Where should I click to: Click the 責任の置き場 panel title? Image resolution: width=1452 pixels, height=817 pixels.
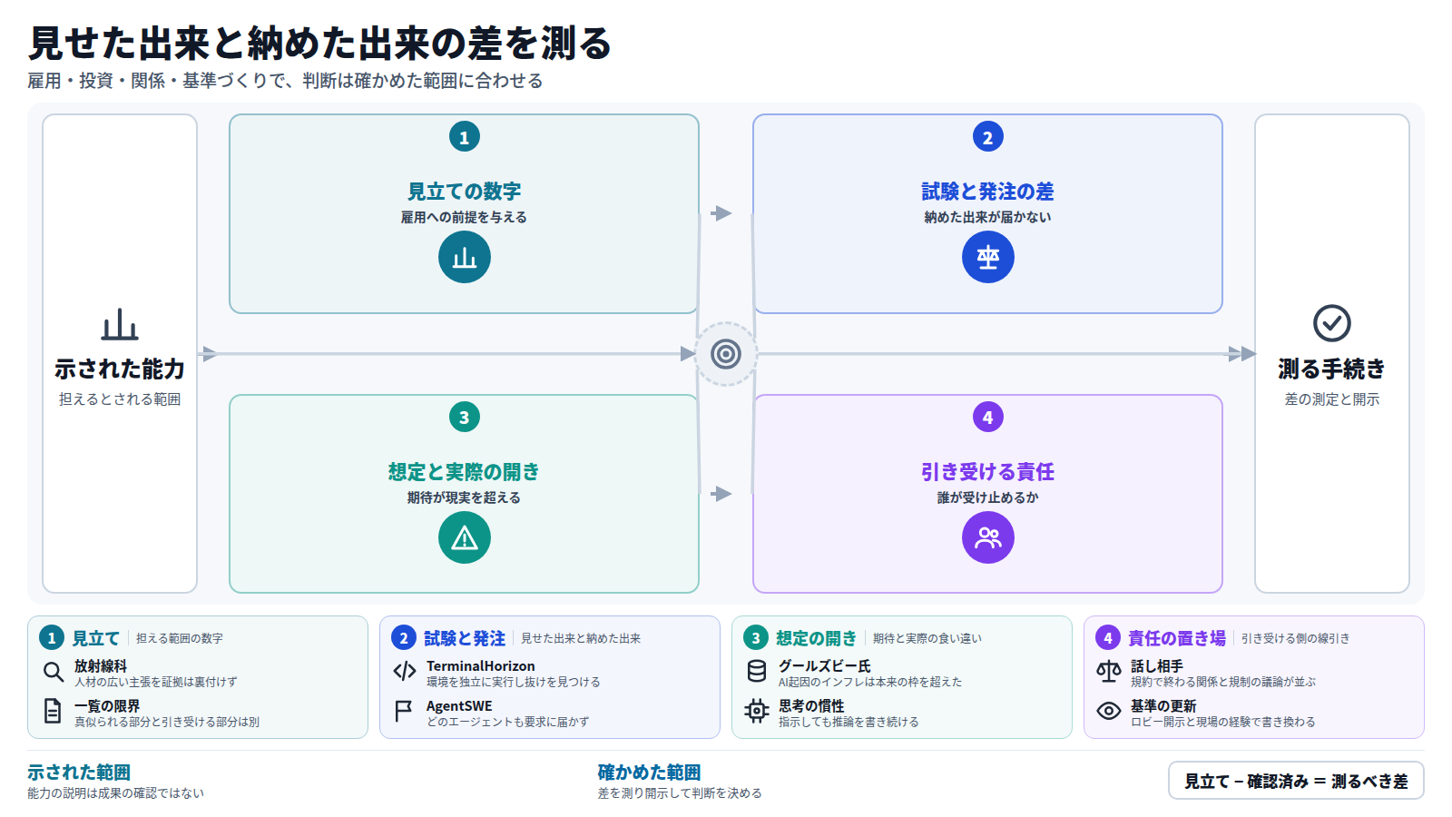(x=1177, y=638)
